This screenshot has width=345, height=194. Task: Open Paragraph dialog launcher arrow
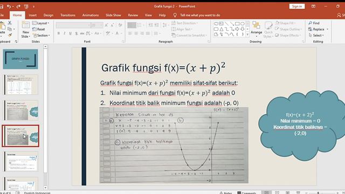point(209,41)
